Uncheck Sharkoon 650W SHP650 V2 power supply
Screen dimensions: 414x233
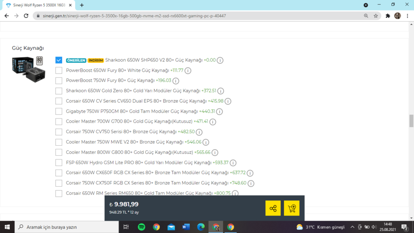click(58, 60)
